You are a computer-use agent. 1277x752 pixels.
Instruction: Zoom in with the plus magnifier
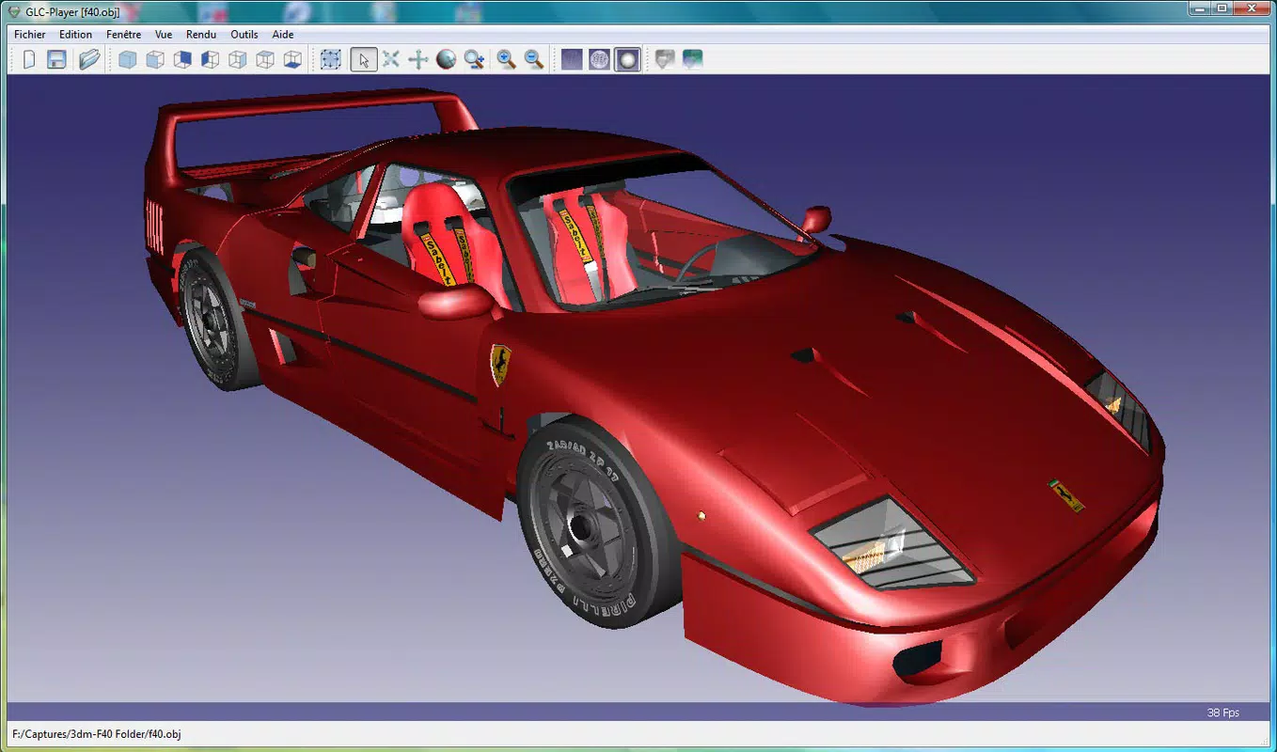click(507, 60)
